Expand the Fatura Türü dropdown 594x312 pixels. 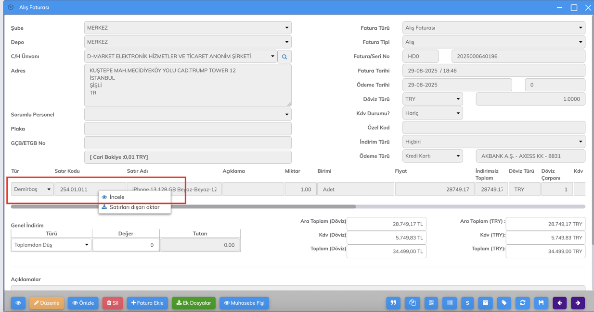click(x=493, y=28)
